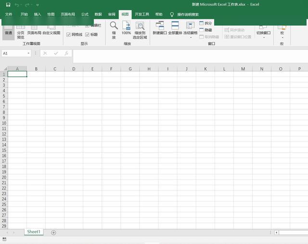Open the Name Box dropdown arrow

(x=29, y=54)
